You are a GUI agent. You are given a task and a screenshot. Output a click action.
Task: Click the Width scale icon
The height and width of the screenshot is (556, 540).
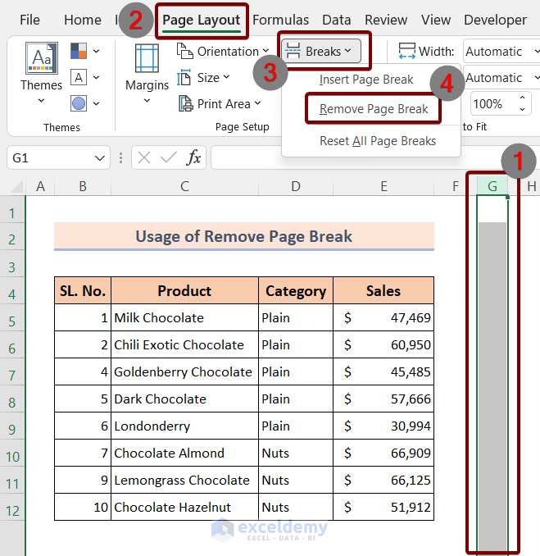[x=406, y=51]
